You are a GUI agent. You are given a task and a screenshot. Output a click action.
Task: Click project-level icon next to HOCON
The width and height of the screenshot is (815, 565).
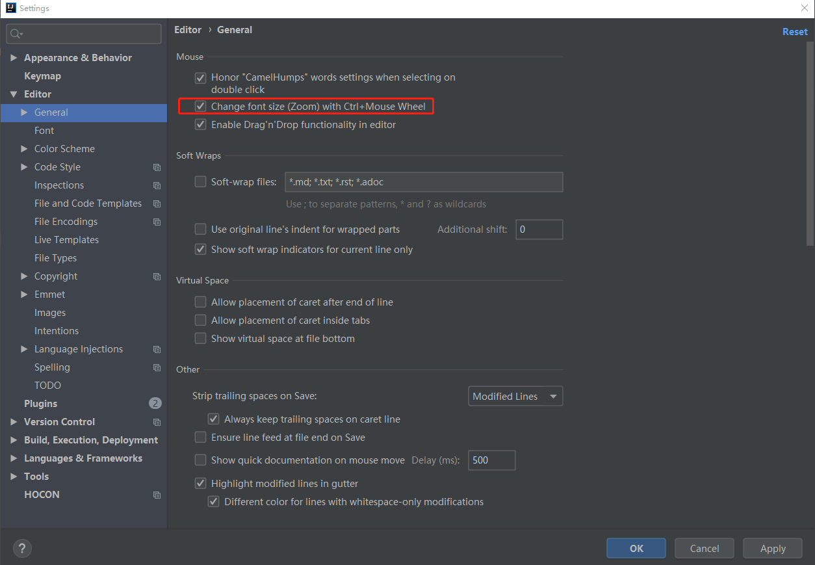[x=157, y=495]
